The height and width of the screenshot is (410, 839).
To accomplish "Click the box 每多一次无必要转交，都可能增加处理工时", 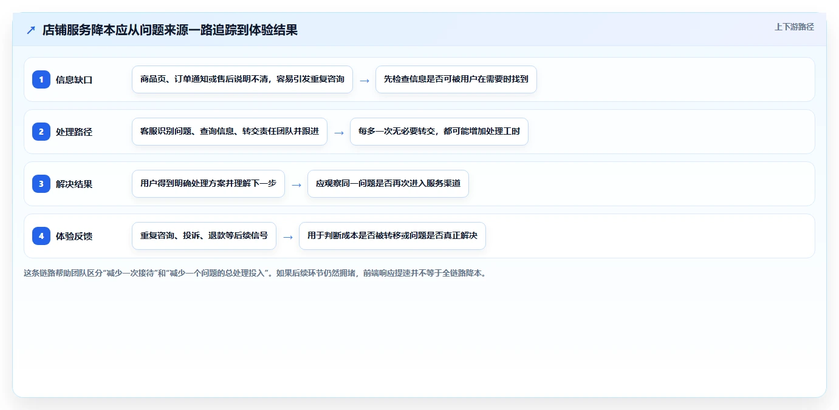I will click(x=439, y=132).
